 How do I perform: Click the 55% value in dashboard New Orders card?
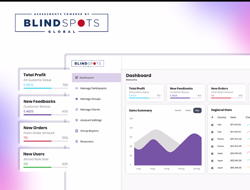pyautogui.click(x=240, y=96)
